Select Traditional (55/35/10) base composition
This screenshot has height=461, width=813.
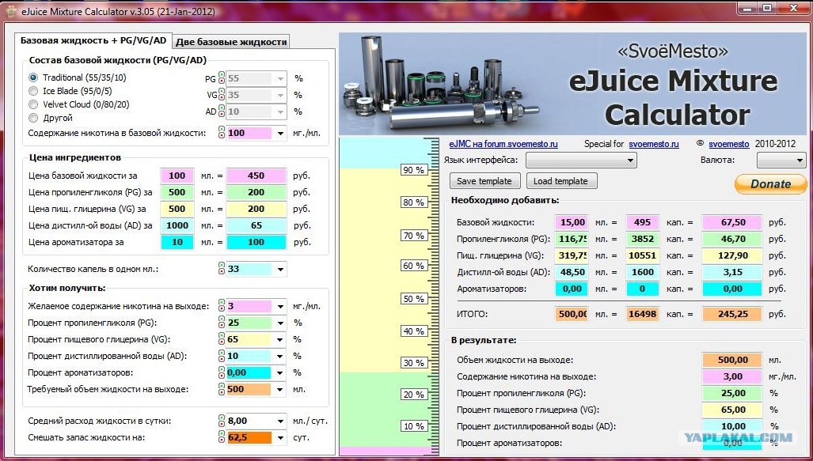(33, 77)
